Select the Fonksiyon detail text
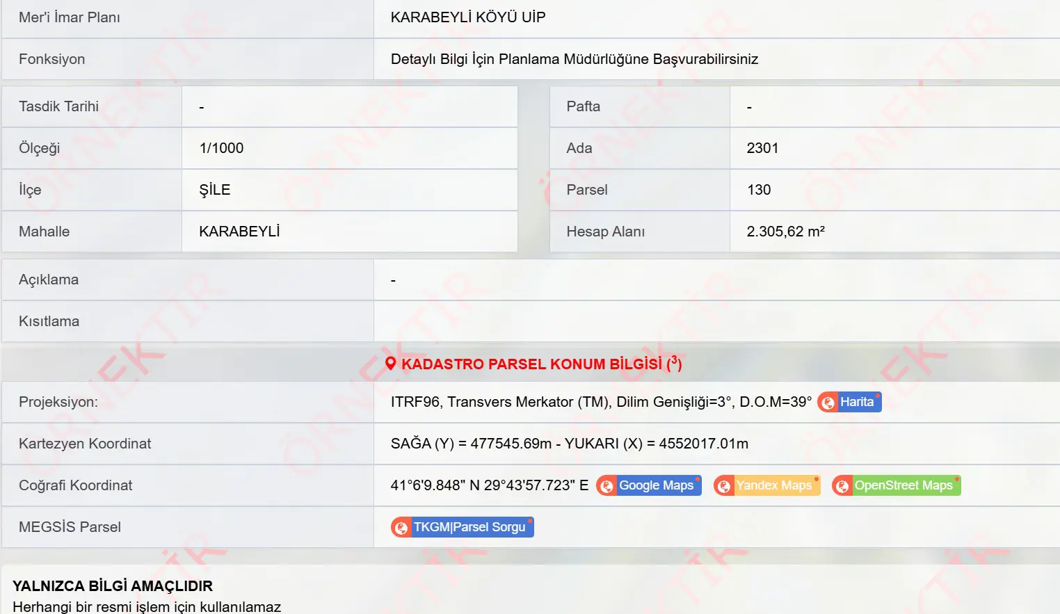Screen dimensions: 1060x614 pos(575,59)
